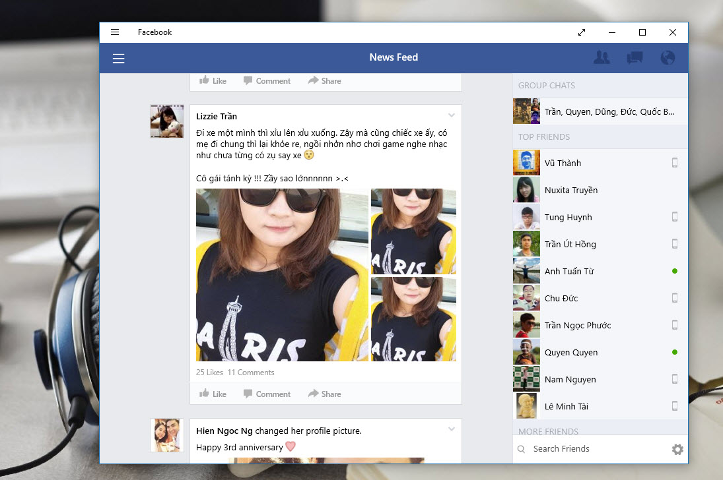View the 11 Comments link
Image resolution: width=723 pixels, height=480 pixels.
[x=251, y=373]
